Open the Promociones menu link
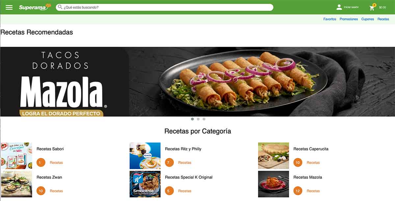Image resolution: width=395 pixels, height=201 pixels. pos(349,19)
